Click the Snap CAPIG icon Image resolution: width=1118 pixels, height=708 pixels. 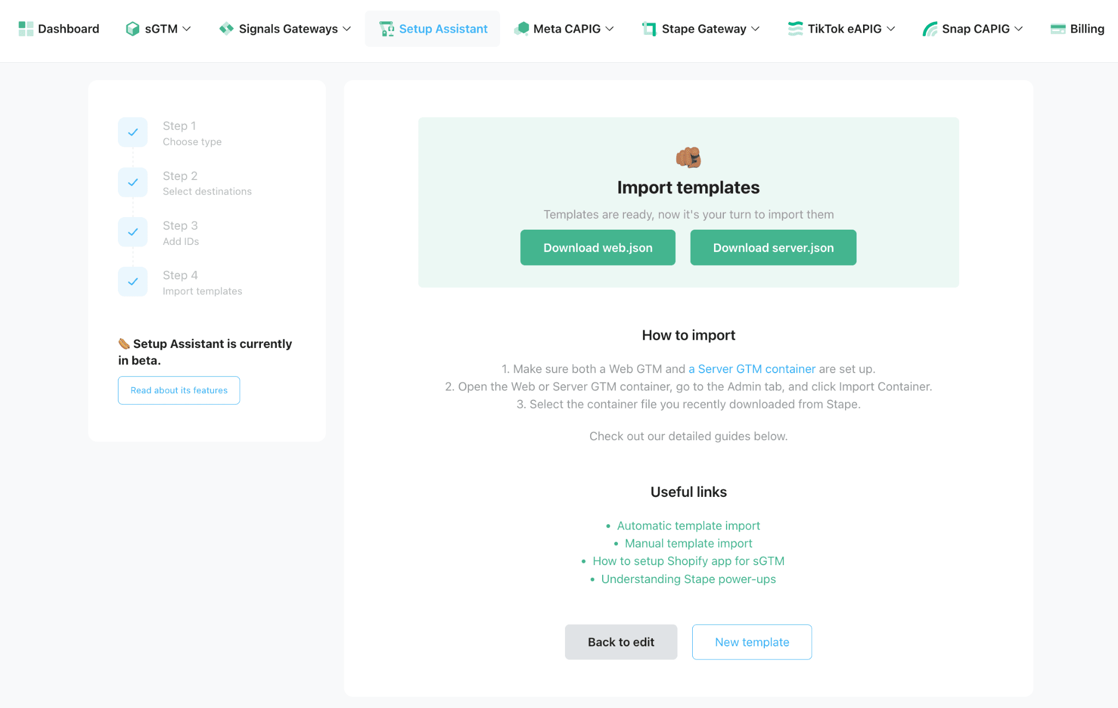click(930, 28)
